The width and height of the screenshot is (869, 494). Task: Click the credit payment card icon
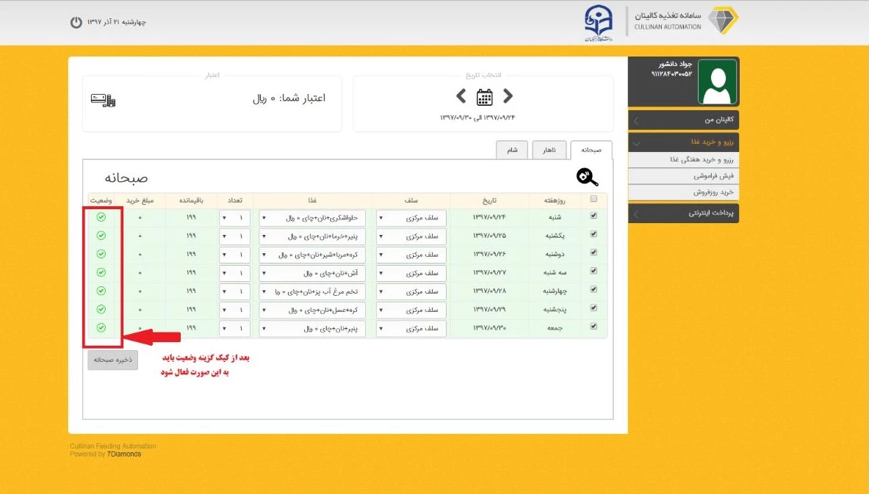click(103, 100)
